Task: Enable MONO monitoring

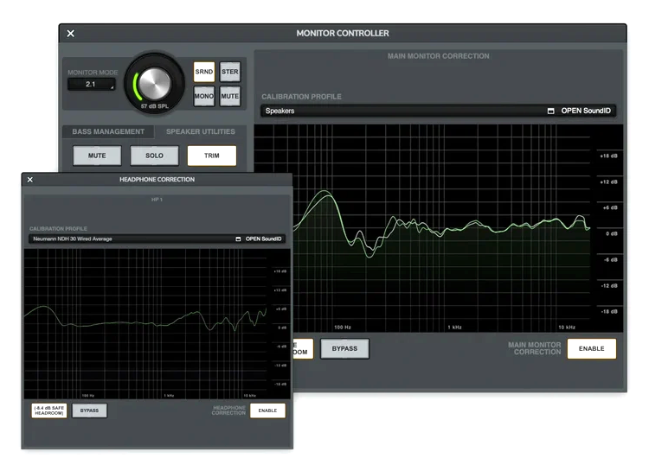Action: click(x=204, y=96)
